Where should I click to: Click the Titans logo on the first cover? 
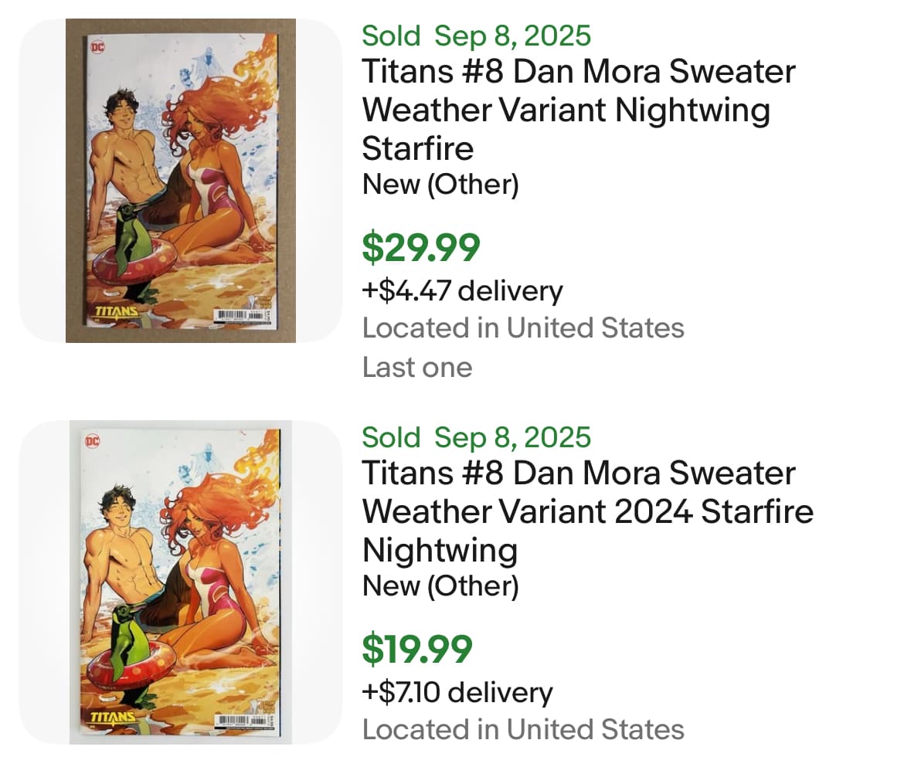tap(116, 313)
